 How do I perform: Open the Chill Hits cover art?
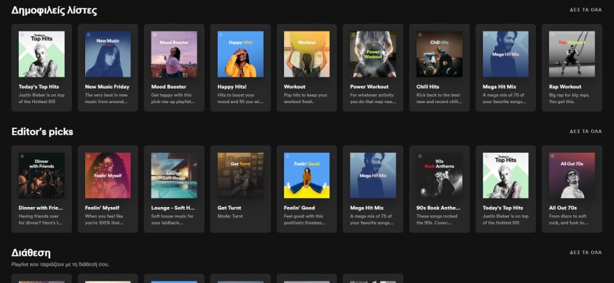[440, 54]
